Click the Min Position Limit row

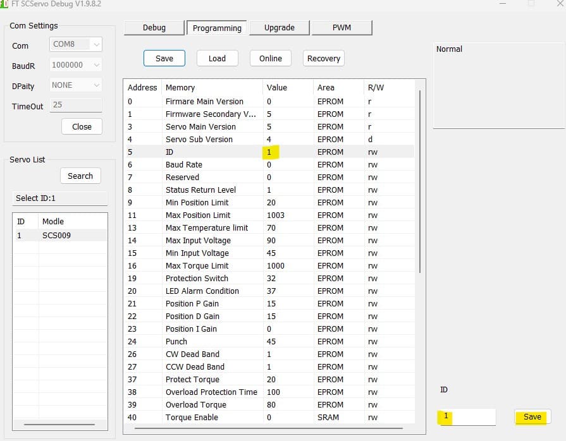coord(270,203)
